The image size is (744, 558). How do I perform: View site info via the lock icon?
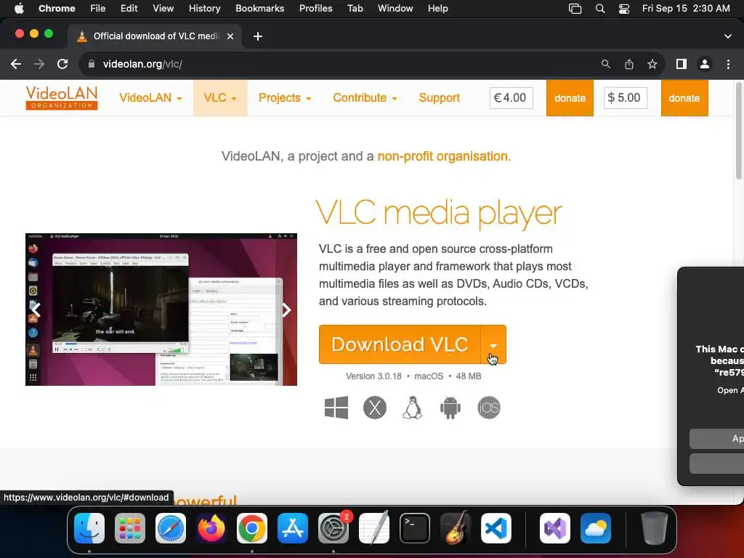pos(92,64)
